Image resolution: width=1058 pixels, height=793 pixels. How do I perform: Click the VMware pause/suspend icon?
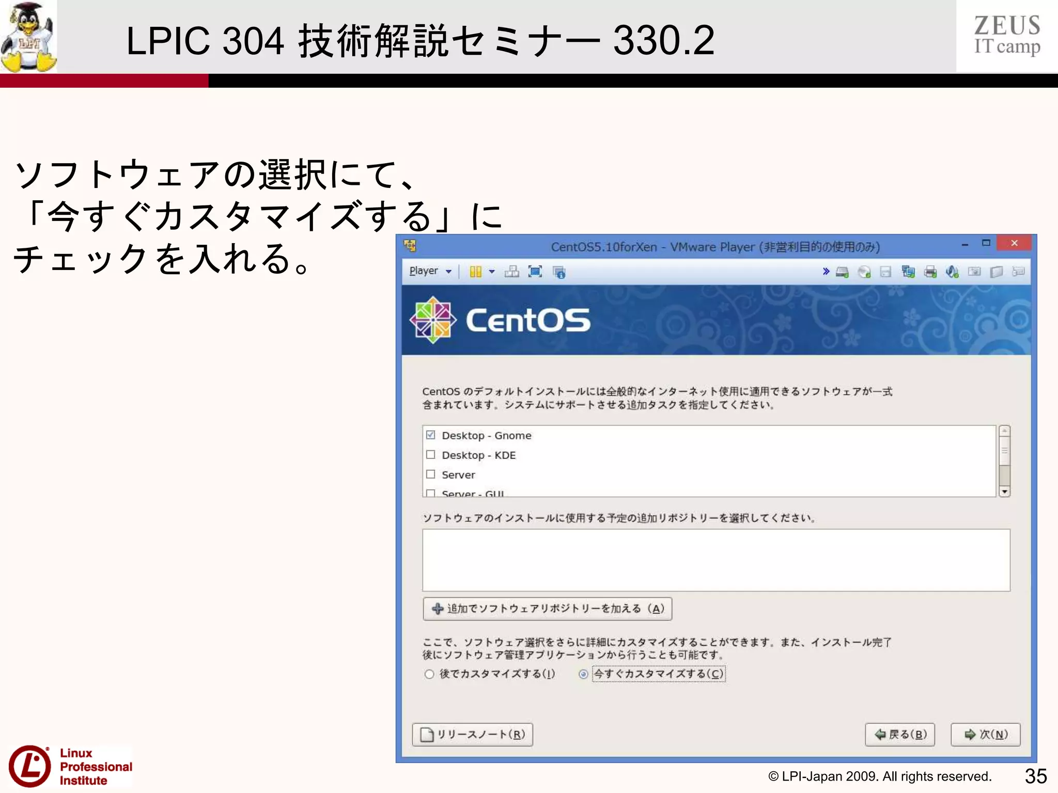pos(475,272)
